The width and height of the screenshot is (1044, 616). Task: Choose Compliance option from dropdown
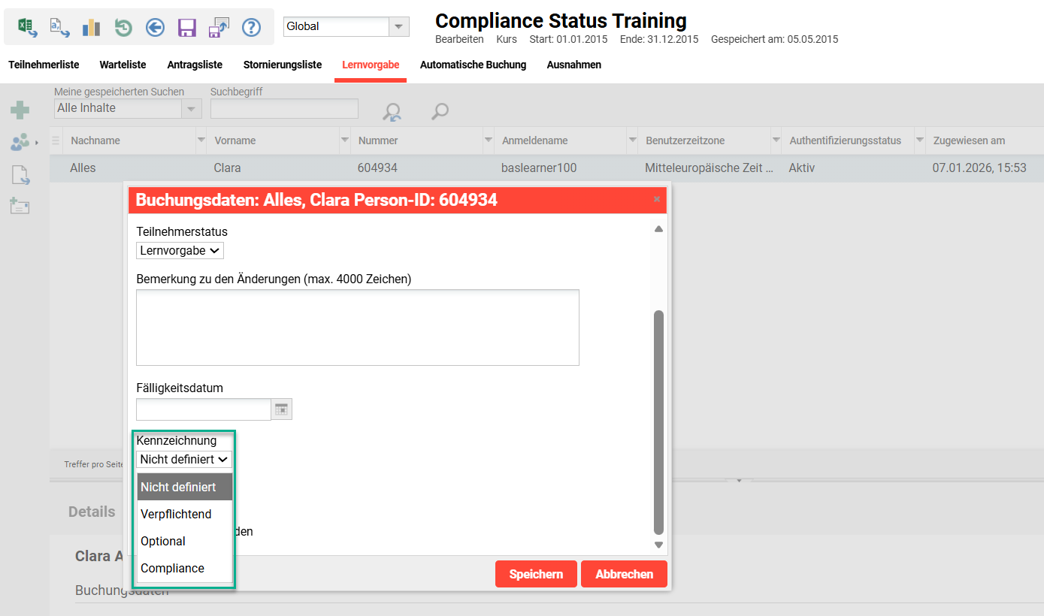click(x=172, y=568)
